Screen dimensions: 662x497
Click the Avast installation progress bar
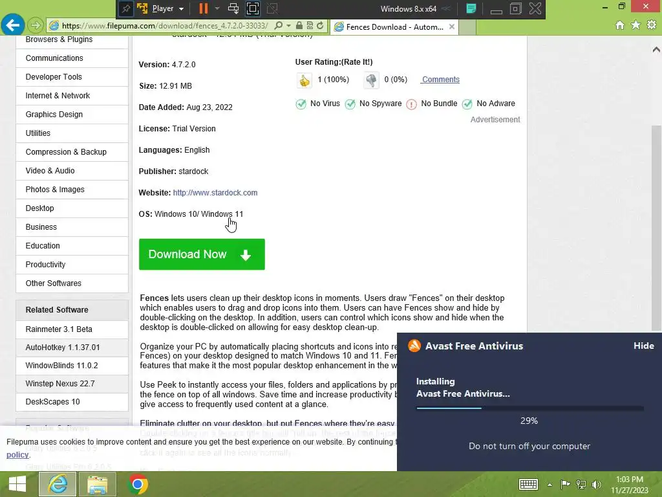click(x=530, y=408)
